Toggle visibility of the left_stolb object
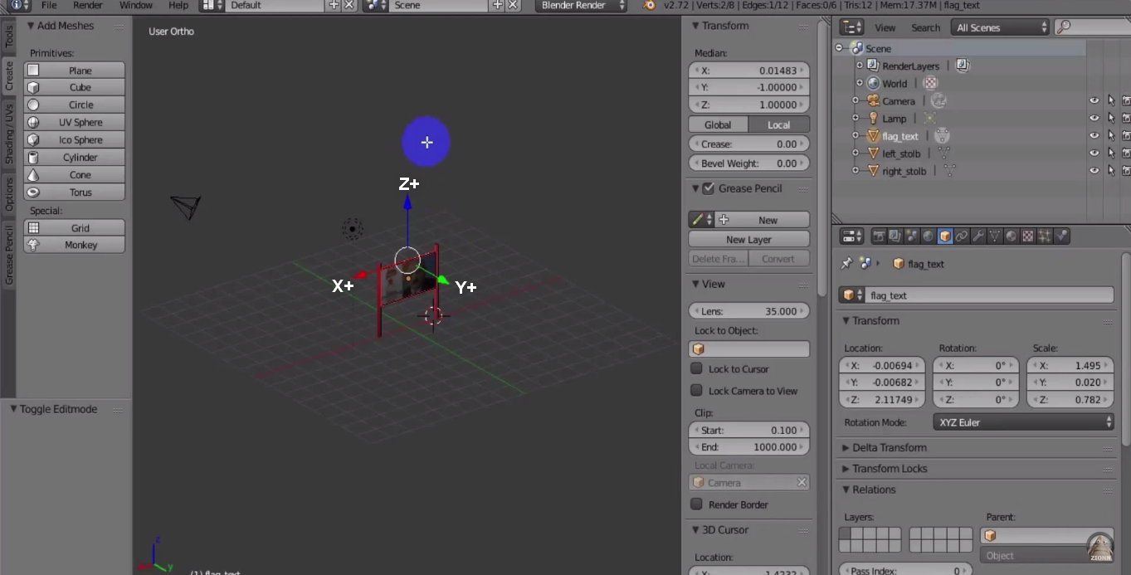 (x=1094, y=153)
